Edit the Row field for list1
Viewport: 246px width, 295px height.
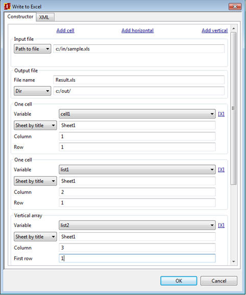tap(137, 203)
